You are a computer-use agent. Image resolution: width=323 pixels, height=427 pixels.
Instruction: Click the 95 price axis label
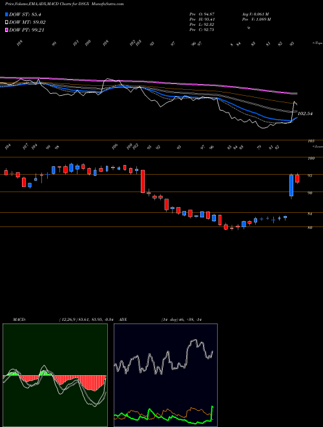click(x=310, y=175)
